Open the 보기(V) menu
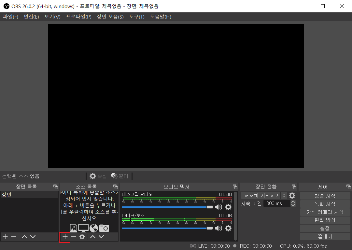The height and width of the screenshot is (250, 352). [x=52, y=17]
